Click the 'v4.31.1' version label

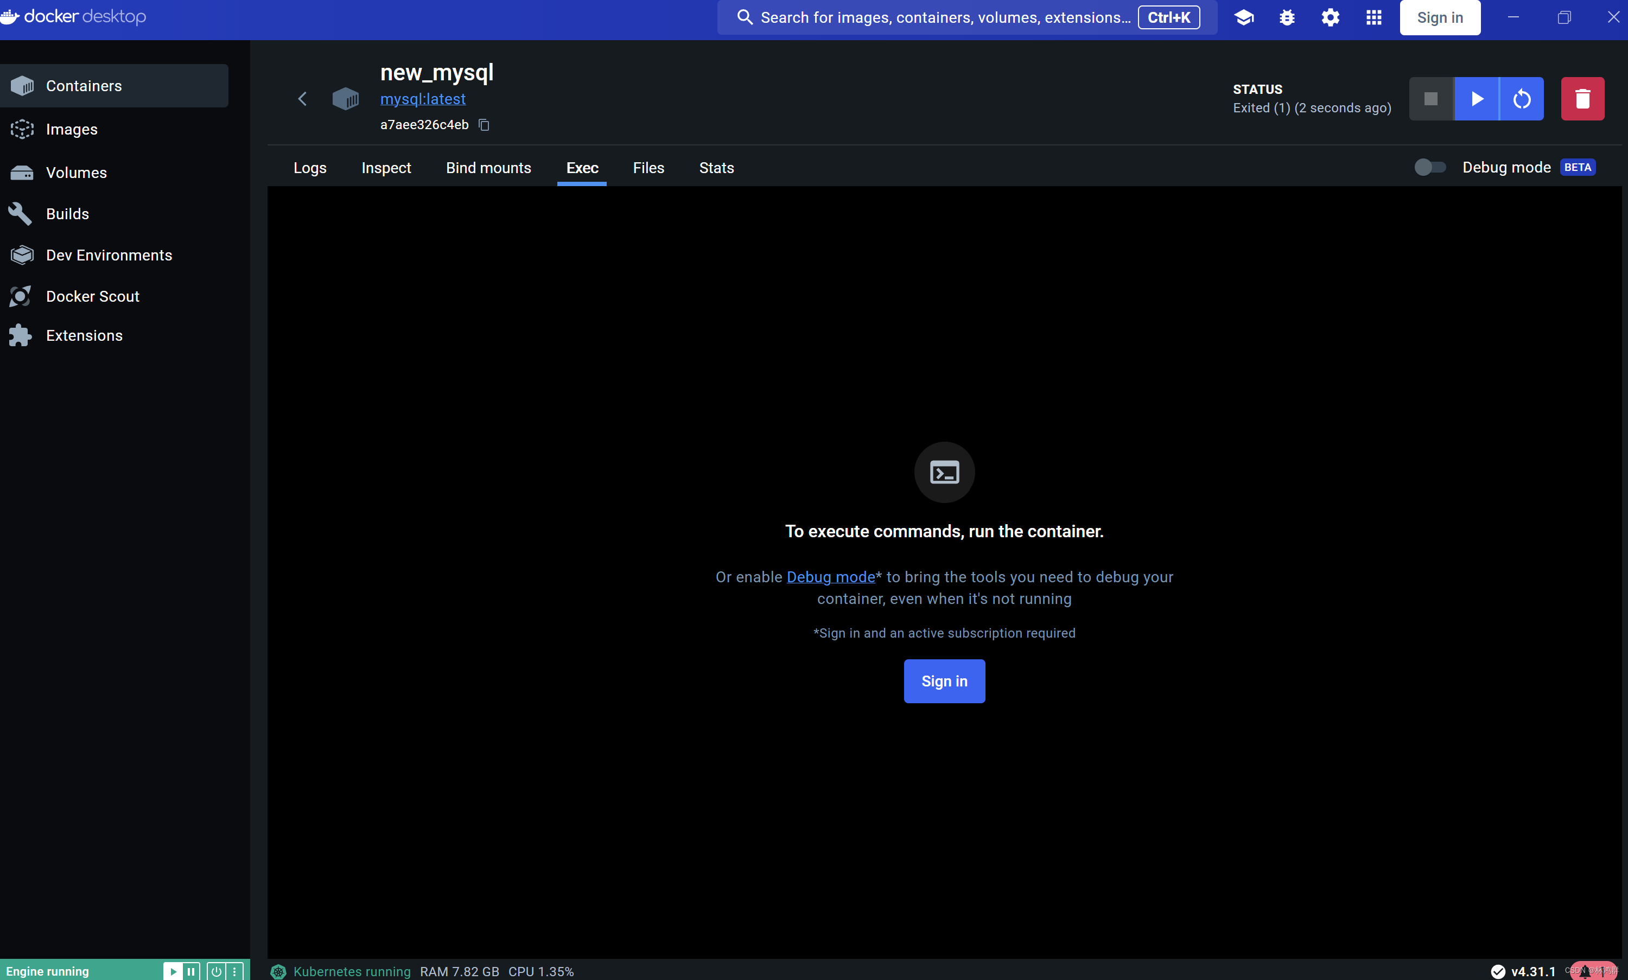[x=1533, y=971]
